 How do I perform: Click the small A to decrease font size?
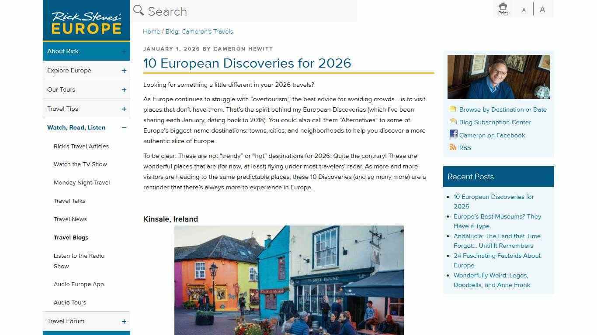(x=524, y=9)
